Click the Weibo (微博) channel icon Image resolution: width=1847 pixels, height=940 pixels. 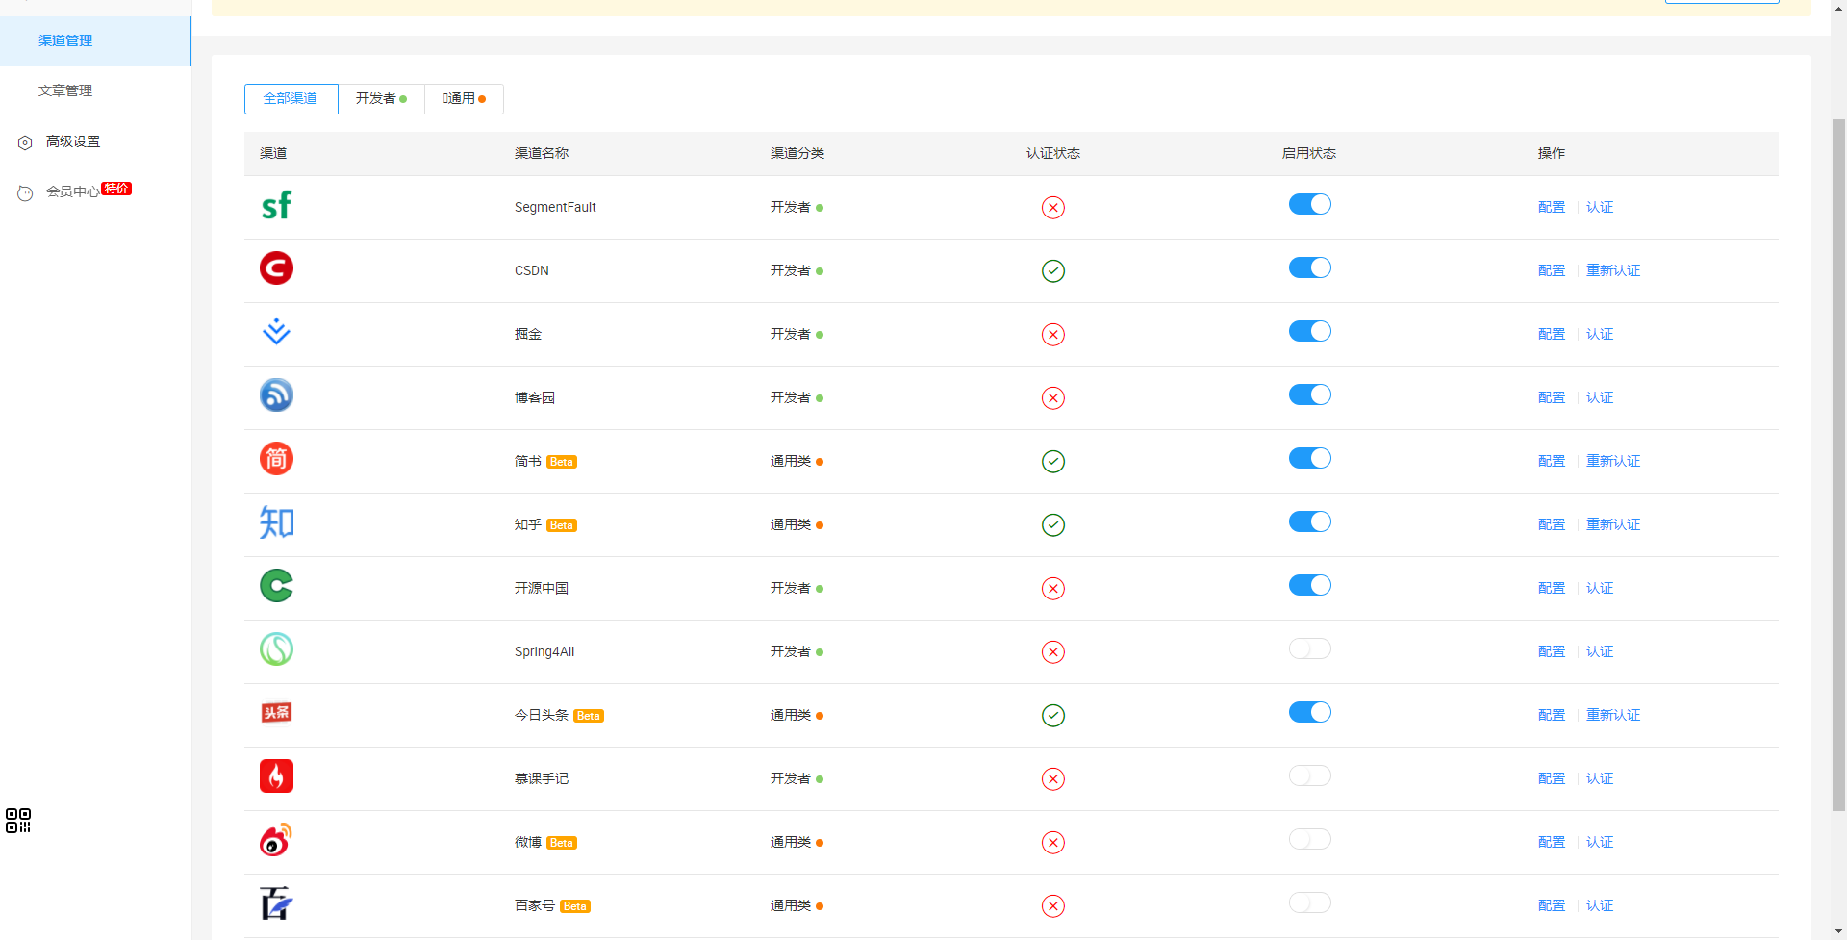tap(276, 840)
